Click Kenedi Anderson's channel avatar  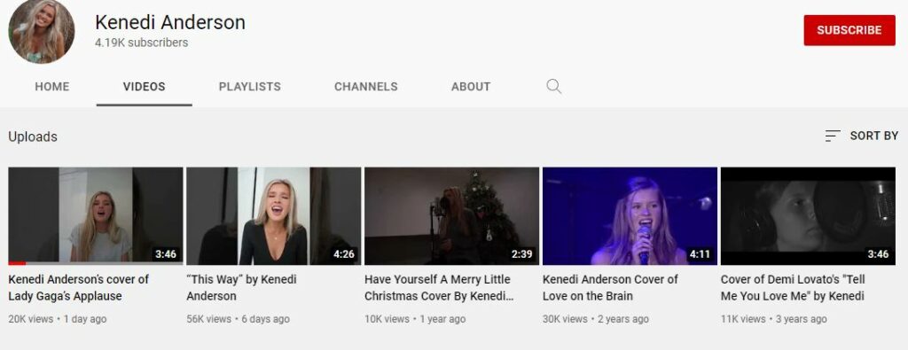[41, 31]
